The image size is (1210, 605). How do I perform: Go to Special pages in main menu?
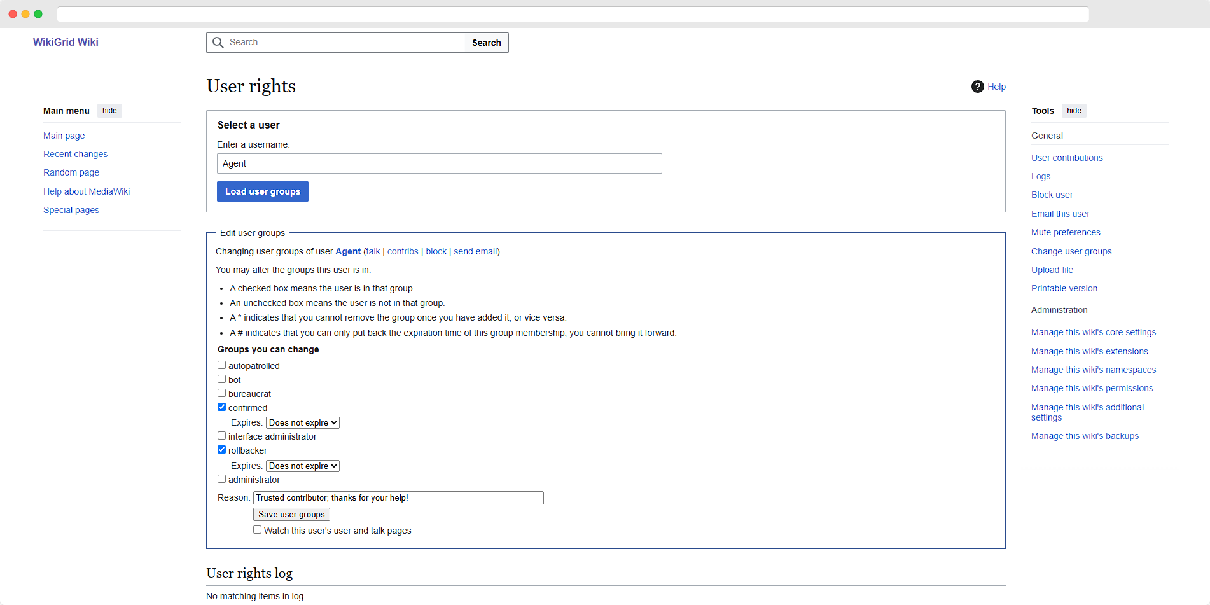[71, 210]
